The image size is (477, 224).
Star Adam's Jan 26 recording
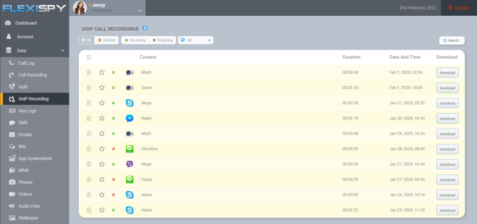coord(102,195)
